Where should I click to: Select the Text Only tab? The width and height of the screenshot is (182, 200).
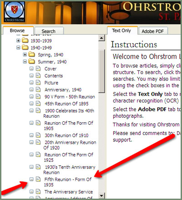(122, 30)
